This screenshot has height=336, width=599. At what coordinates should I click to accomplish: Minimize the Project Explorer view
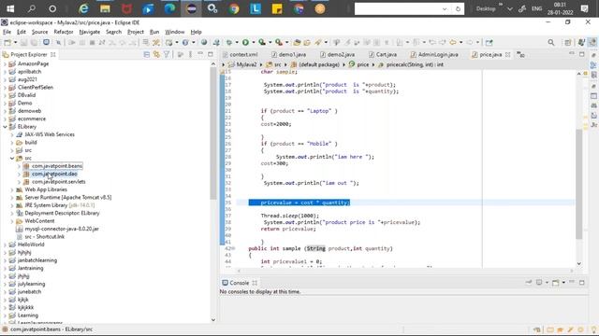[x=200, y=54]
